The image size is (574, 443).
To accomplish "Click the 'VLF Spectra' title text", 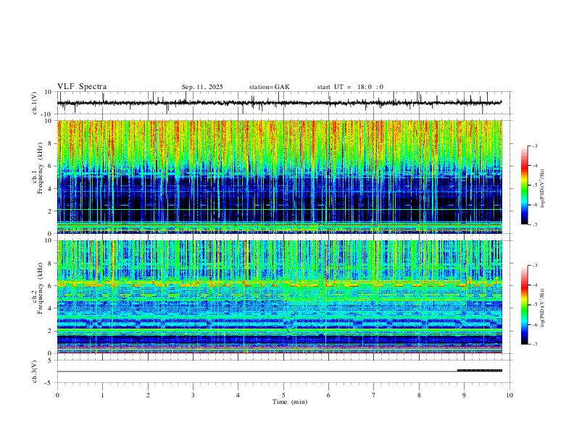I will point(82,87).
